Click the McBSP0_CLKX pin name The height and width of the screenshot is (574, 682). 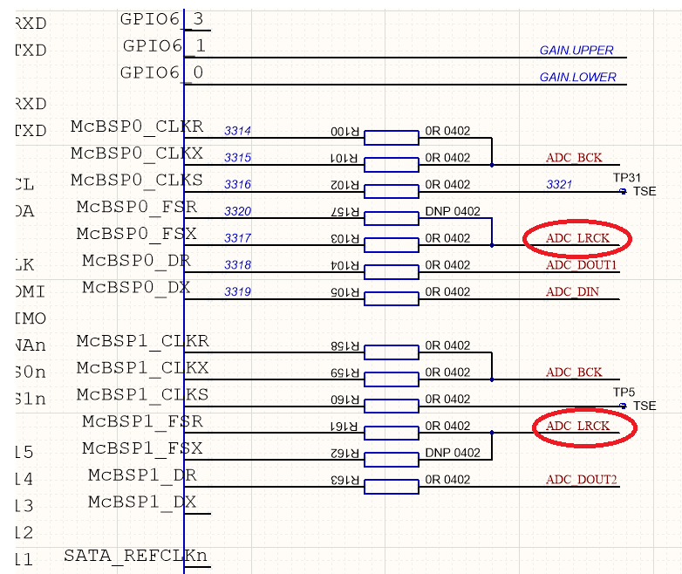click(x=137, y=154)
